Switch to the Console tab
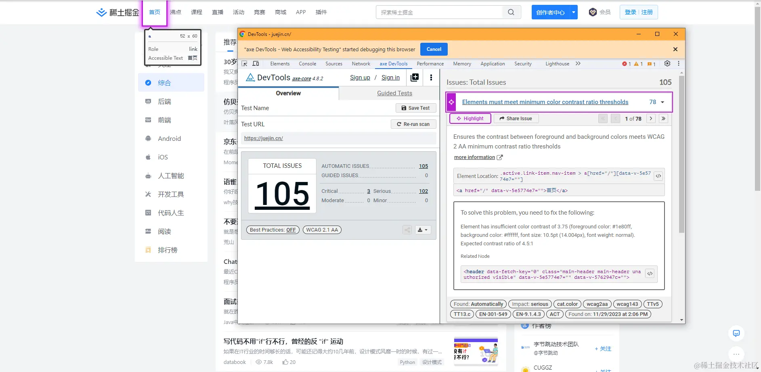Image resolution: width=761 pixels, height=372 pixels. point(307,64)
